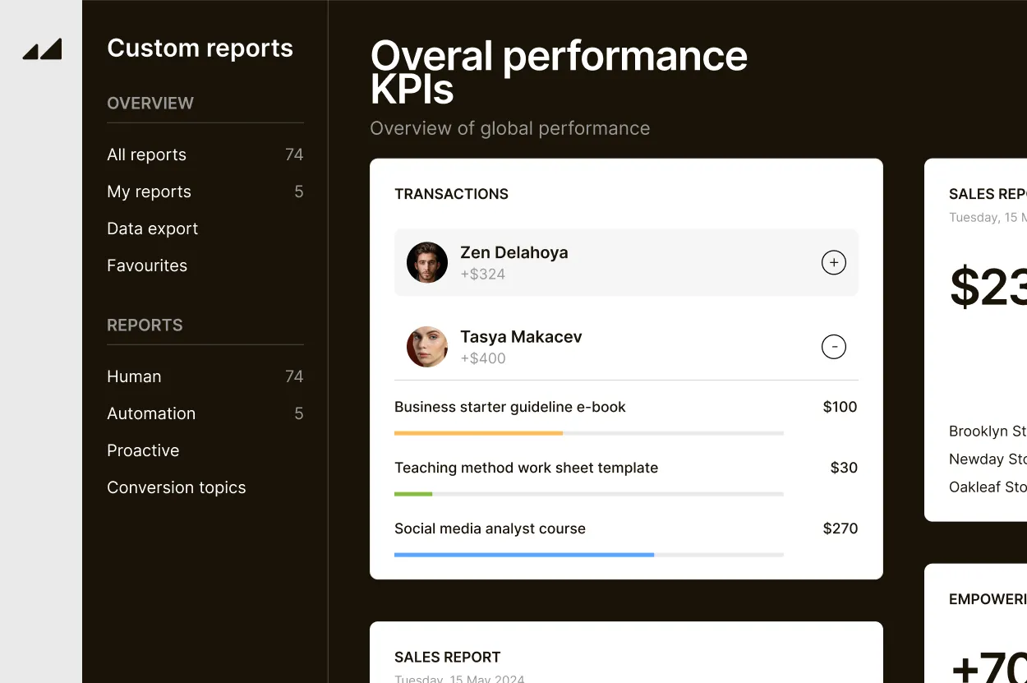Click the Teaching method work sheet template item

click(526, 468)
